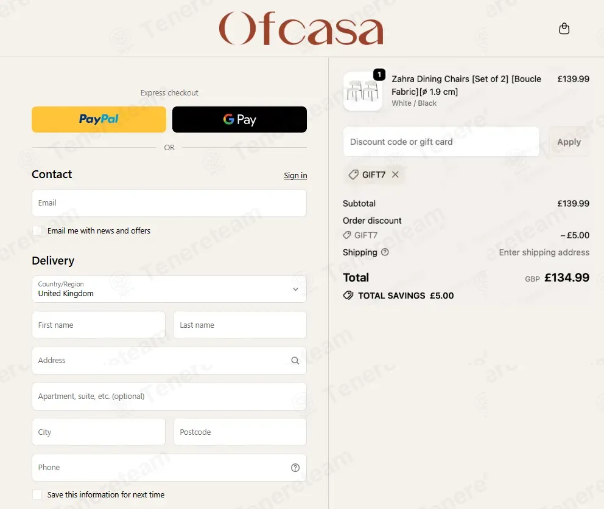Viewport: 604px width, 509px height.
Task: Click the First name field
Action: [x=99, y=325]
